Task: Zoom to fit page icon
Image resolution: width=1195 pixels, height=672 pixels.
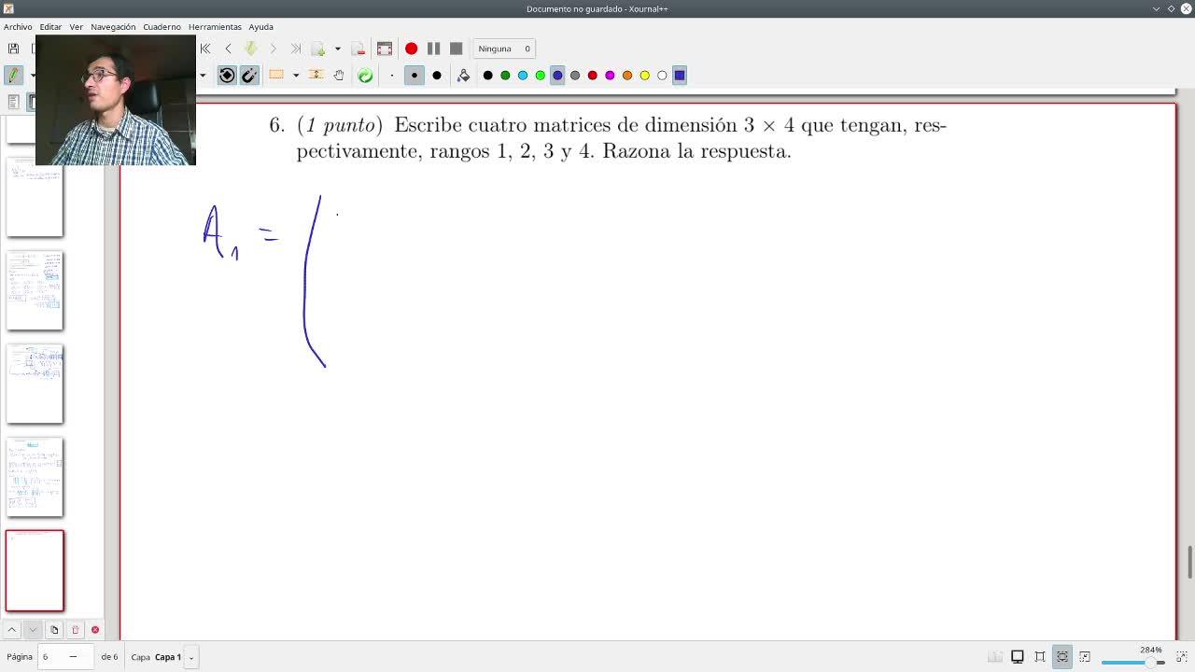Action: [x=1040, y=657]
